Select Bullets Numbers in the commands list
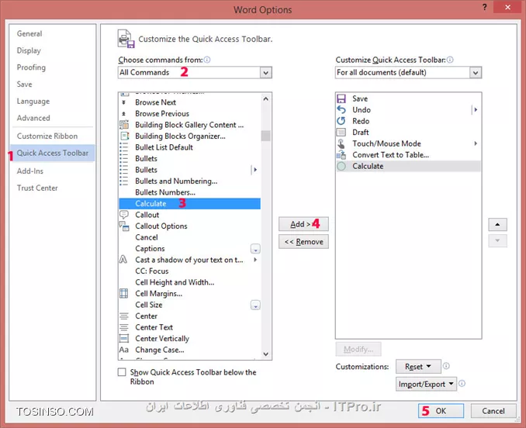 coord(190,192)
